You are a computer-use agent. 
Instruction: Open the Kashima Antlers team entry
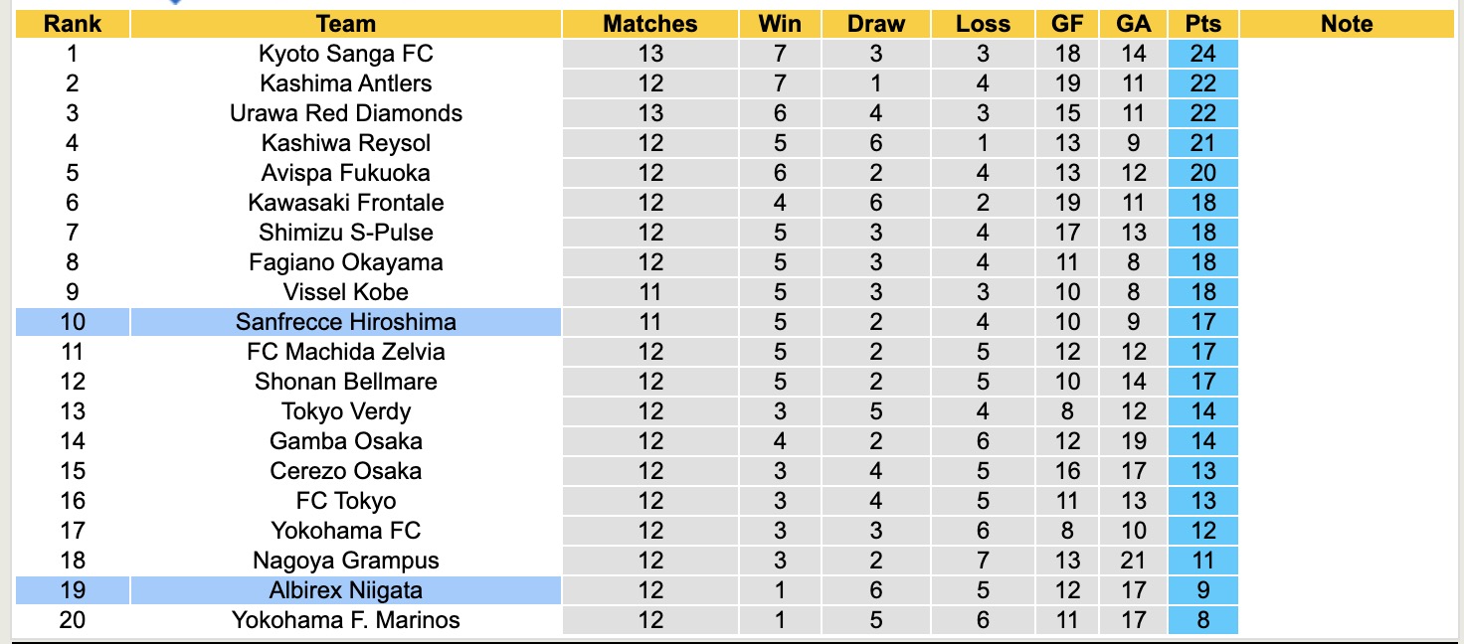[345, 83]
